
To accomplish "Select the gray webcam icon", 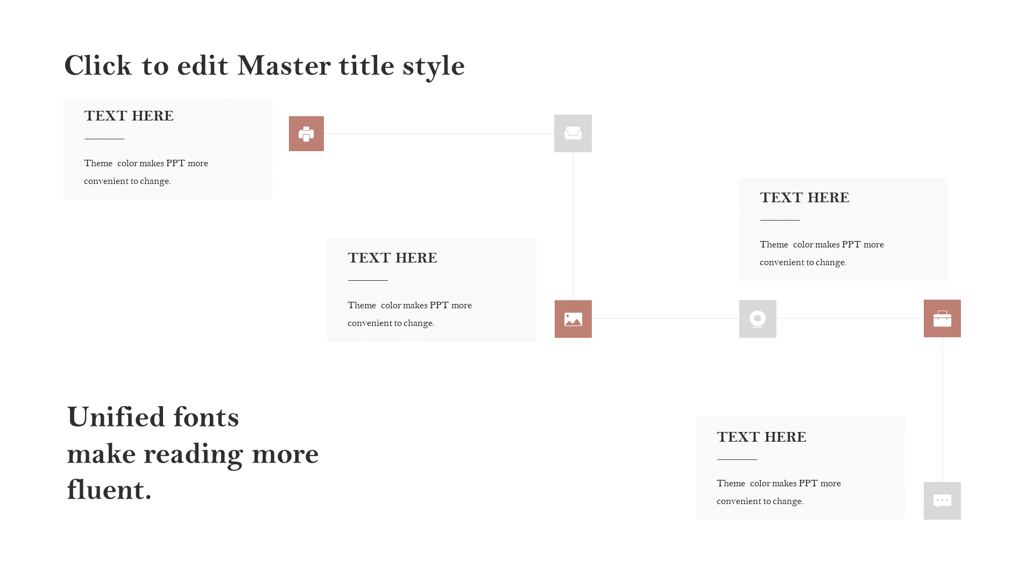I will click(x=758, y=319).
